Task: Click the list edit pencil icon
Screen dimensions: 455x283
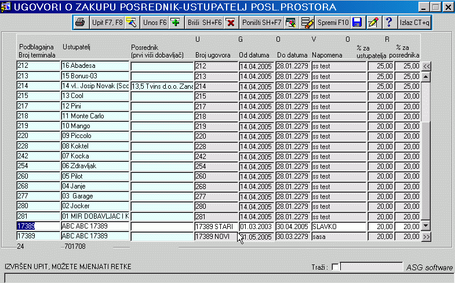Action: click(x=307, y=23)
